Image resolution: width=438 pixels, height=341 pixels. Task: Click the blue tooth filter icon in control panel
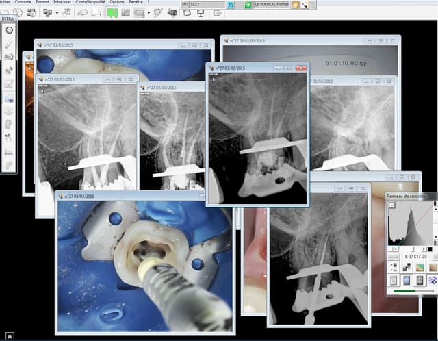[407, 280]
